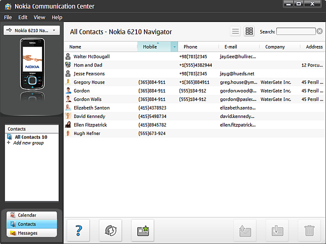Image resolution: width=326 pixels, height=244 pixels.
Task: Select the Walter McDougall name
Action: click(x=91, y=56)
